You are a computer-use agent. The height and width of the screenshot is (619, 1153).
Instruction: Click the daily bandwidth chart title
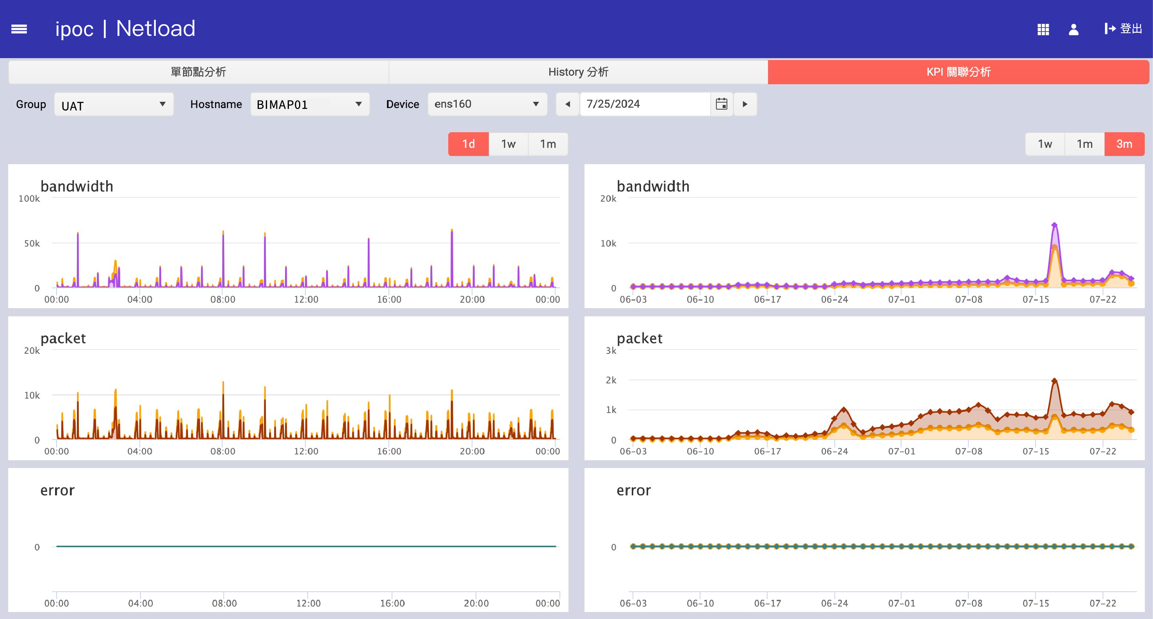click(x=77, y=186)
